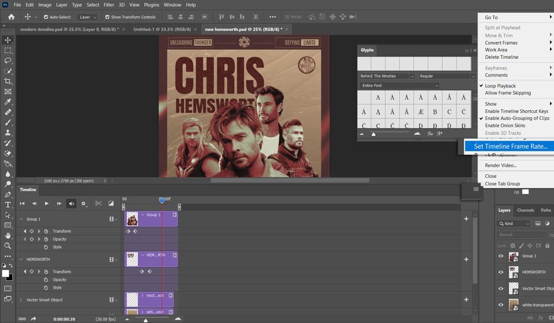Screen dimensions: 554x323
Task: Toggle HEMSWORTH Transform keyframe stopwatch
Action: tap(46, 272)
